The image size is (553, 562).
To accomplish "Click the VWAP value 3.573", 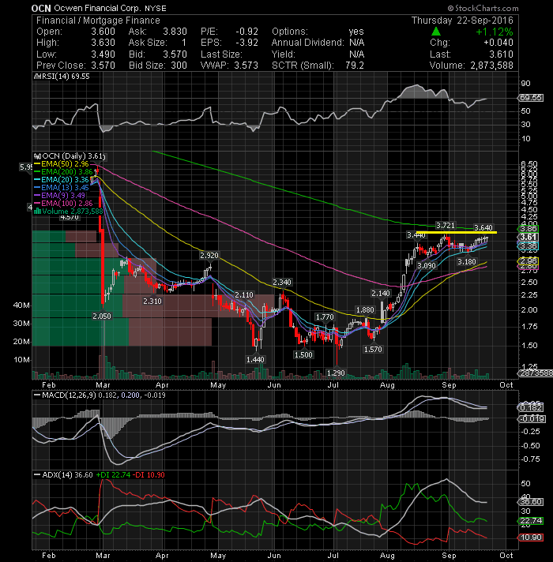I will pos(246,66).
